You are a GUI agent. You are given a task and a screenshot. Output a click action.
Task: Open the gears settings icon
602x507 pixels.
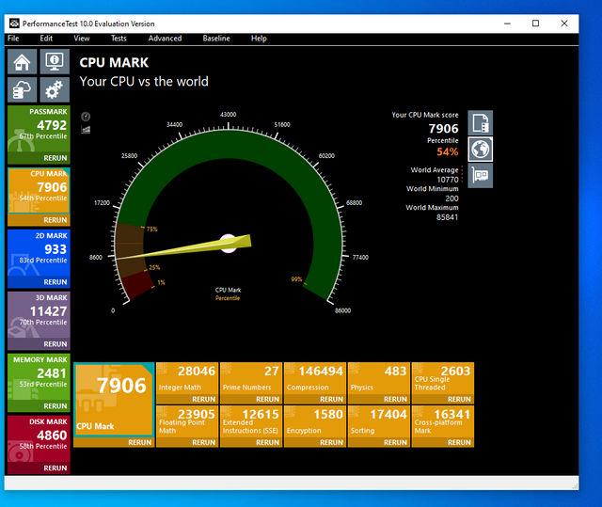point(55,89)
